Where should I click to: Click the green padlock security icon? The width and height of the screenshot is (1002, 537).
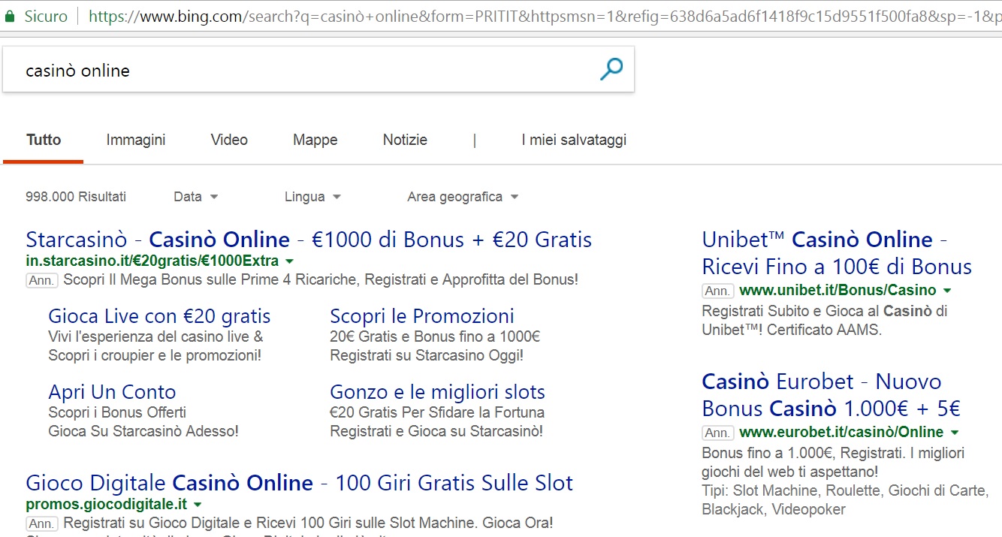pyautogui.click(x=10, y=16)
